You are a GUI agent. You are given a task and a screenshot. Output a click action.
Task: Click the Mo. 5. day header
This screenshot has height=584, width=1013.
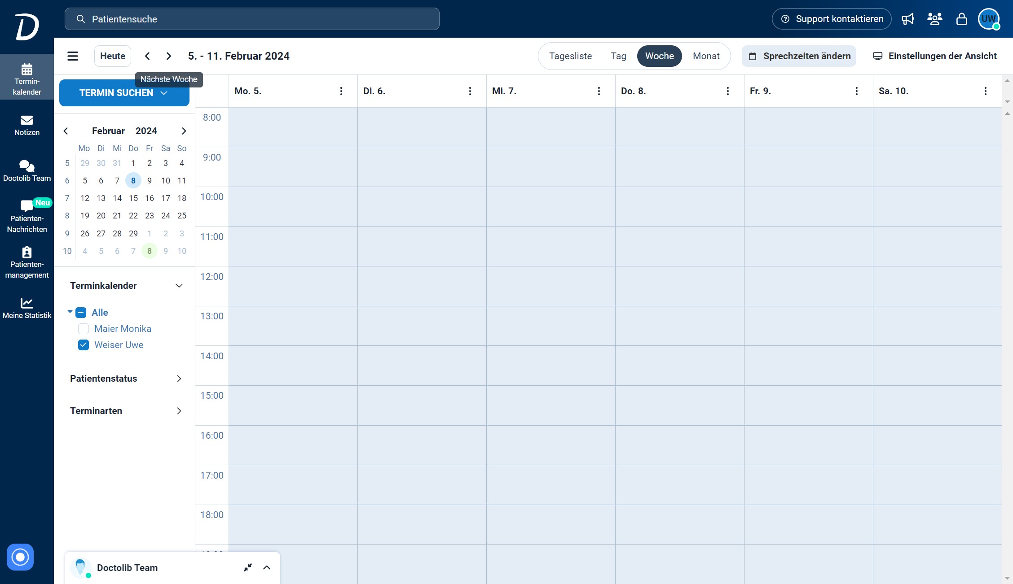248,91
